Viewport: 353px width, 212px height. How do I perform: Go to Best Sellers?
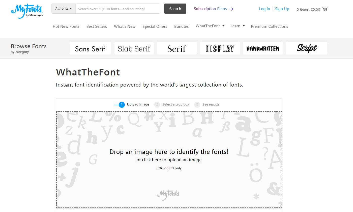pos(97,26)
